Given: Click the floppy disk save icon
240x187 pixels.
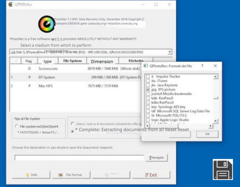Looking at the screenshot, I should click(x=223, y=169).
